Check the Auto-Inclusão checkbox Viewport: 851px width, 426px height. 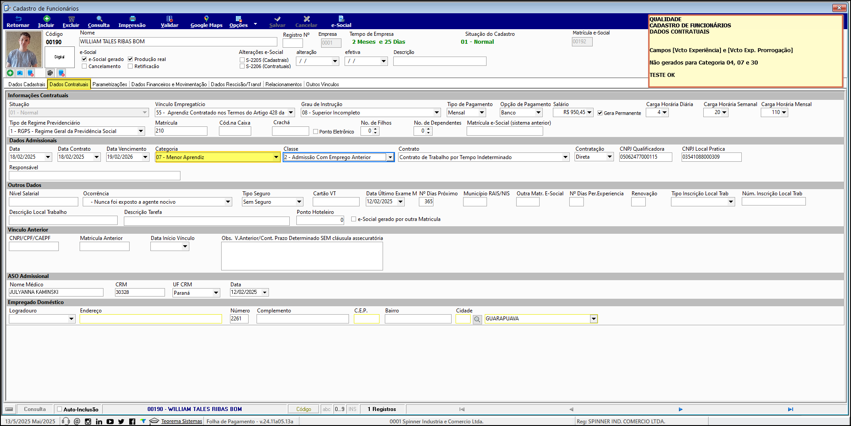[x=59, y=409]
